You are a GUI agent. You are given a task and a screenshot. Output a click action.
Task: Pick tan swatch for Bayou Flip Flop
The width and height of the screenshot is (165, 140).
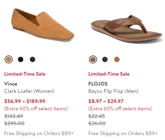click(x=117, y=59)
